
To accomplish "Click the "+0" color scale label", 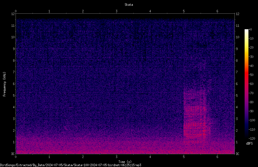I will coord(250,30).
